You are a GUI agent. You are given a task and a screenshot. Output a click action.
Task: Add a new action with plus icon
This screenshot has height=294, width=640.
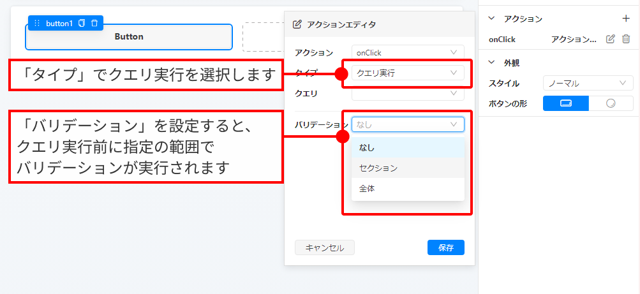click(x=625, y=19)
